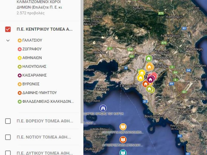This screenshot has height=155, width=207.
Task: Select the purple house marker on map
Action: (150, 80)
